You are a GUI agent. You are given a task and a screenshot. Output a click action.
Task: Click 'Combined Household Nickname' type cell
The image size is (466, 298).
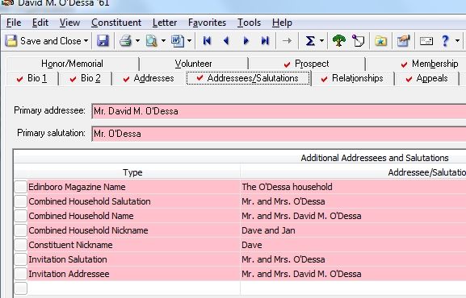pyautogui.click(x=134, y=230)
